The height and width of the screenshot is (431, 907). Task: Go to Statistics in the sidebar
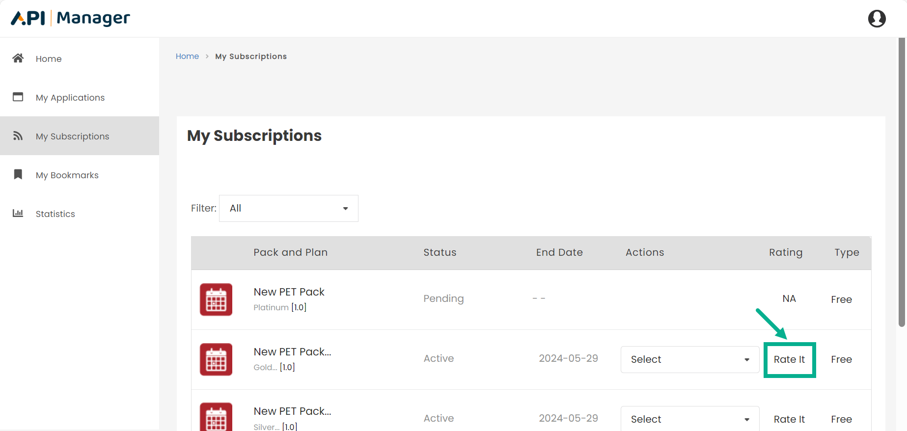55,214
